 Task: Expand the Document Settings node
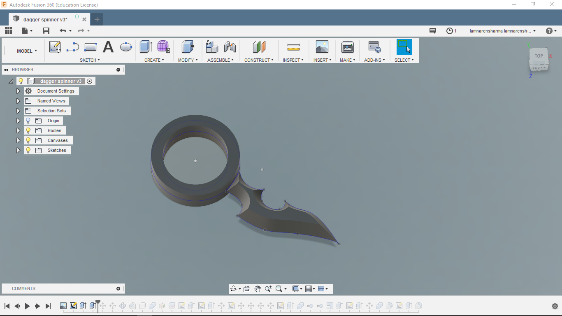pyautogui.click(x=18, y=91)
